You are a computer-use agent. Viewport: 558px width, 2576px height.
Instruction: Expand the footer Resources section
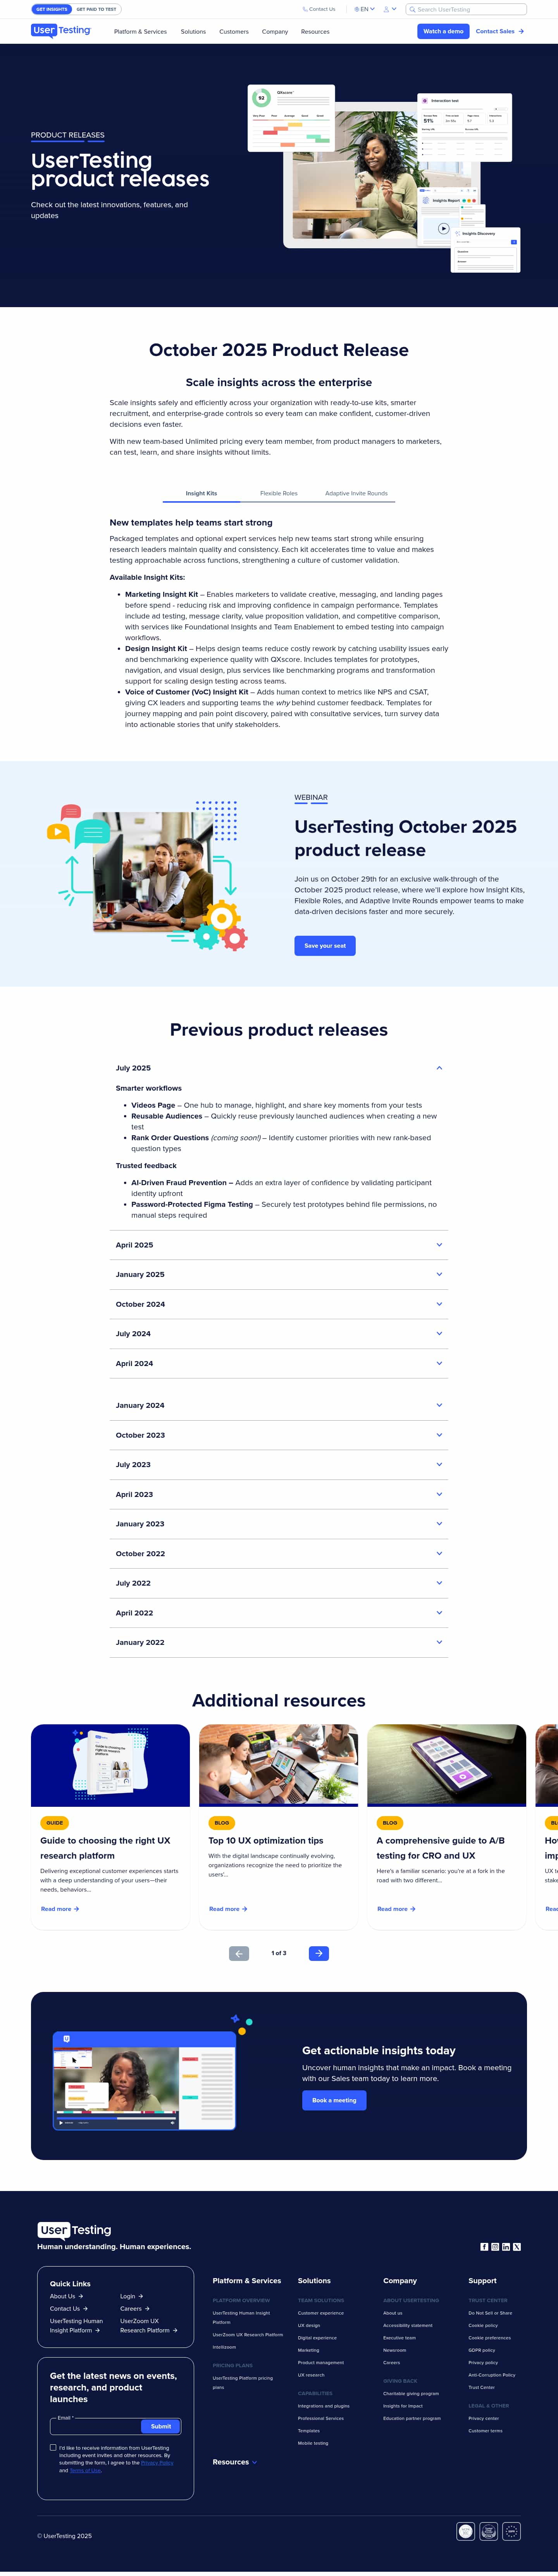[235, 2462]
